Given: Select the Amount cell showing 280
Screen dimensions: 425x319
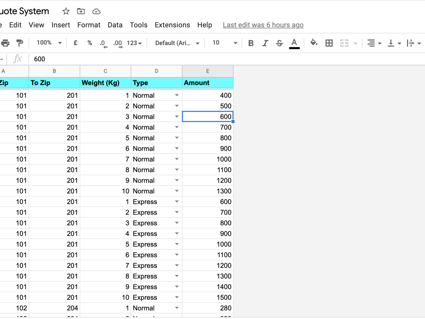Looking at the screenshot, I should click(x=208, y=308).
